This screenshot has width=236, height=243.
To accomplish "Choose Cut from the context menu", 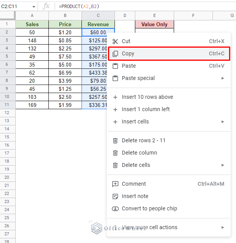I will [x=169, y=41].
